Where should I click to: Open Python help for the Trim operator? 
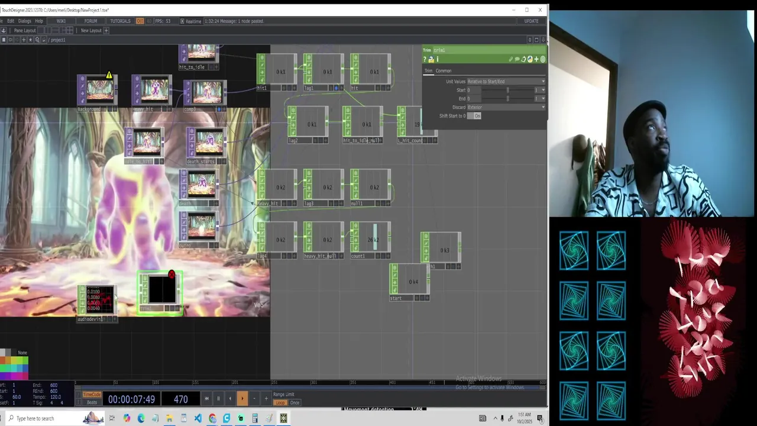(431, 59)
